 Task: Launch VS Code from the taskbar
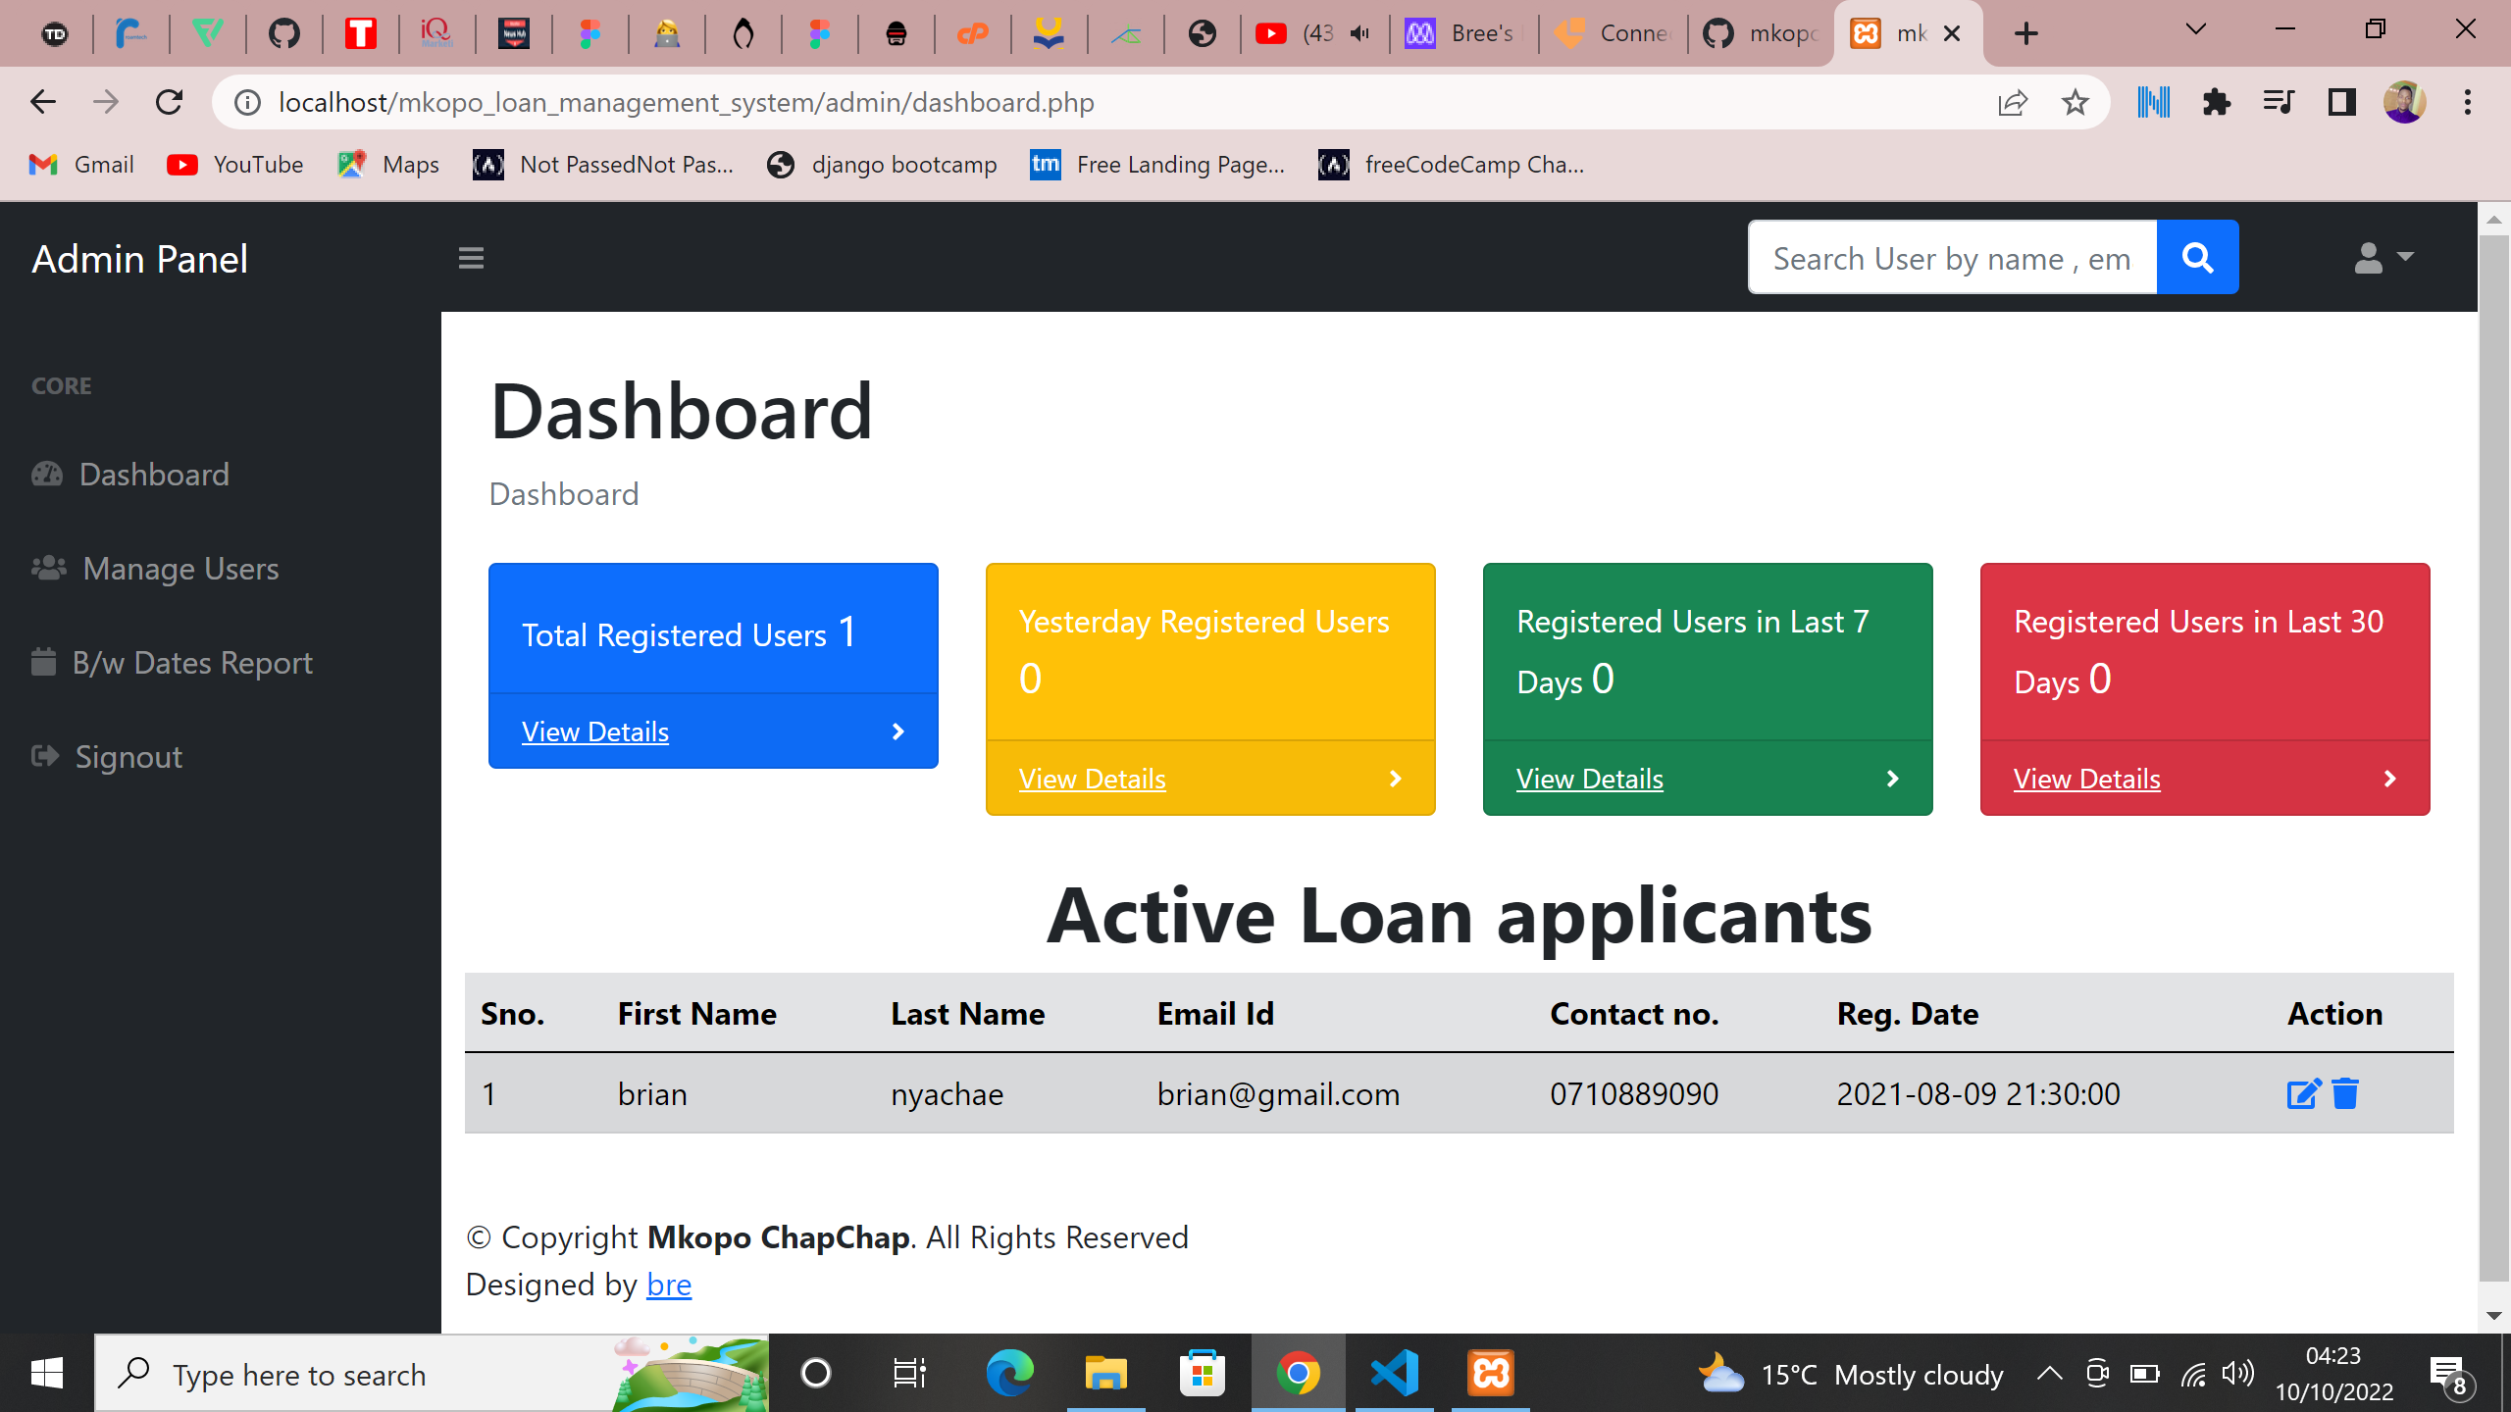(x=1396, y=1373)
